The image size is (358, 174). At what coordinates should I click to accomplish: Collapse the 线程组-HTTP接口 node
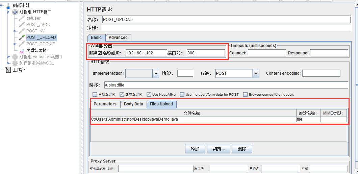[x=8, y=12]
